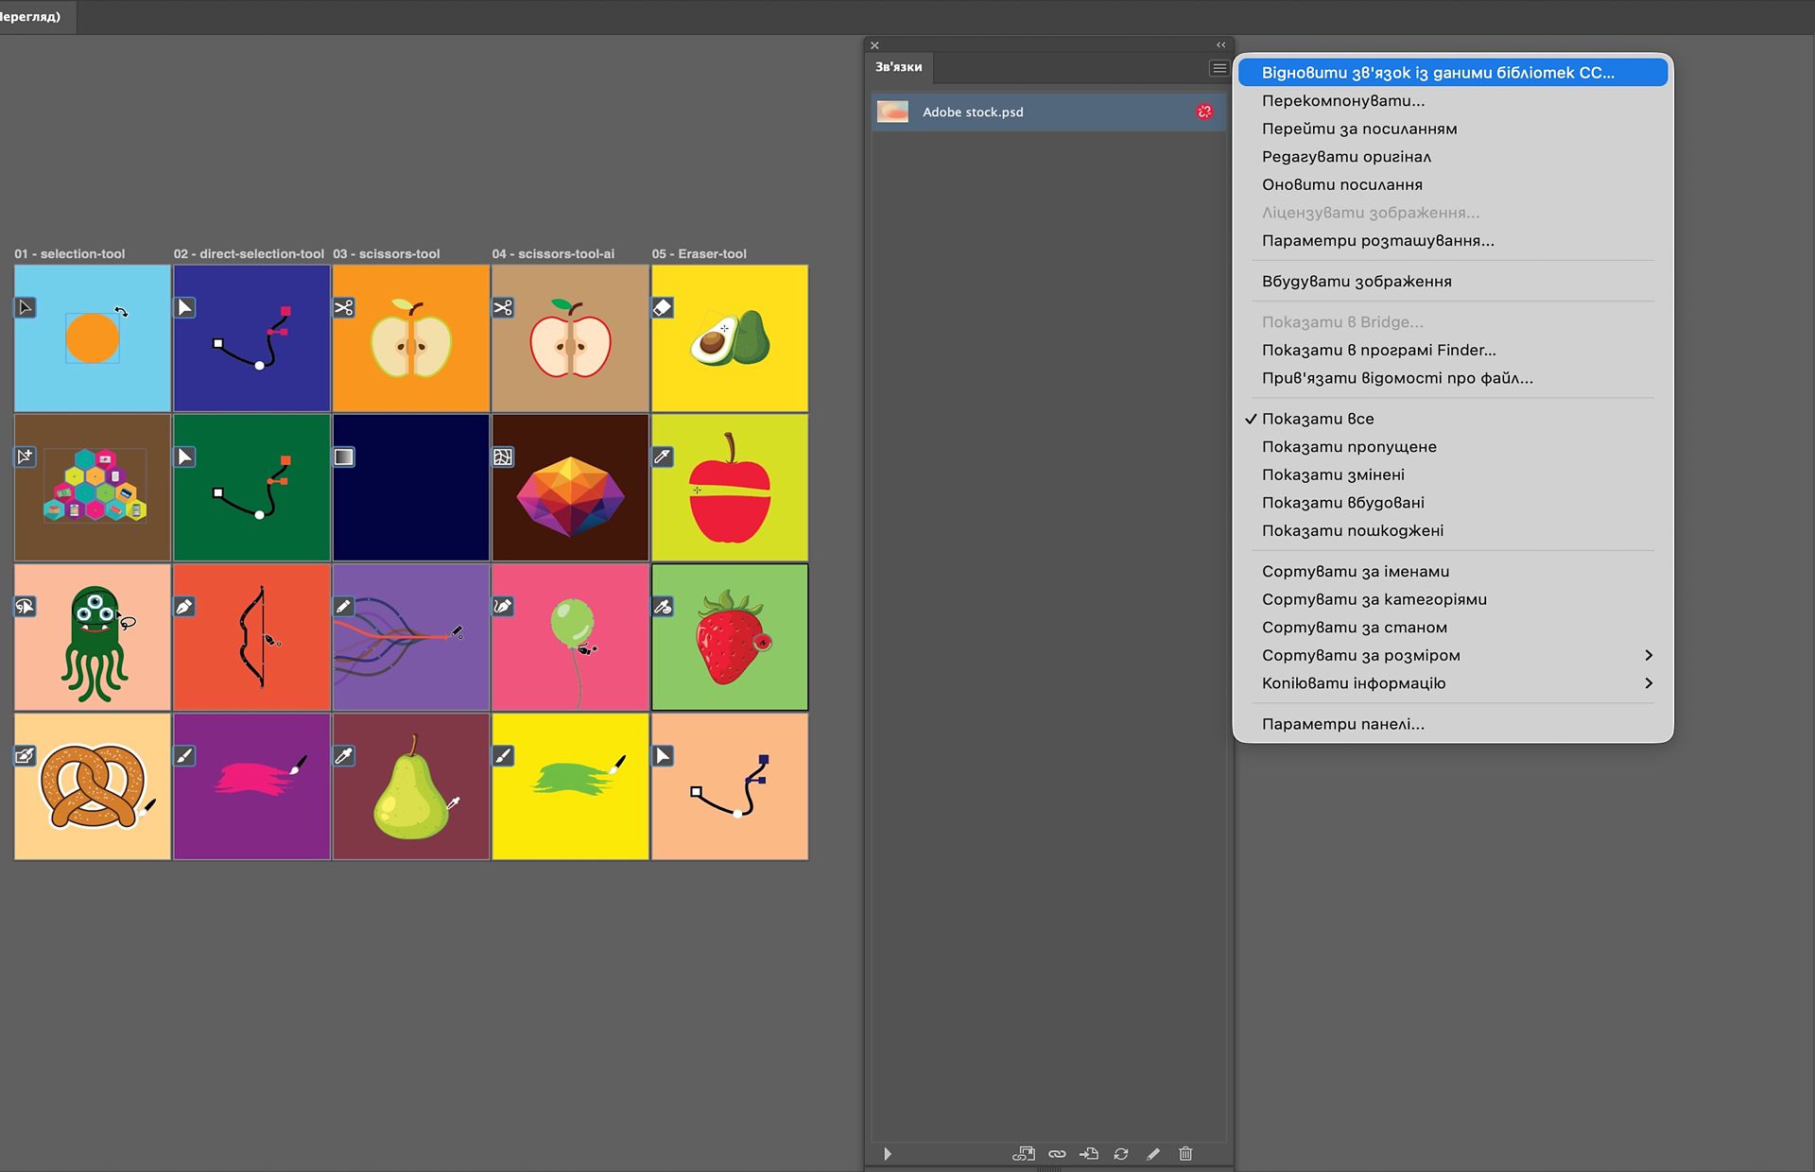The height and width of the screenshot is (1172, 1815).
Task: Click the missing-link status icon beside Adobe stock.psd
Action: (x=1204, y=112)
